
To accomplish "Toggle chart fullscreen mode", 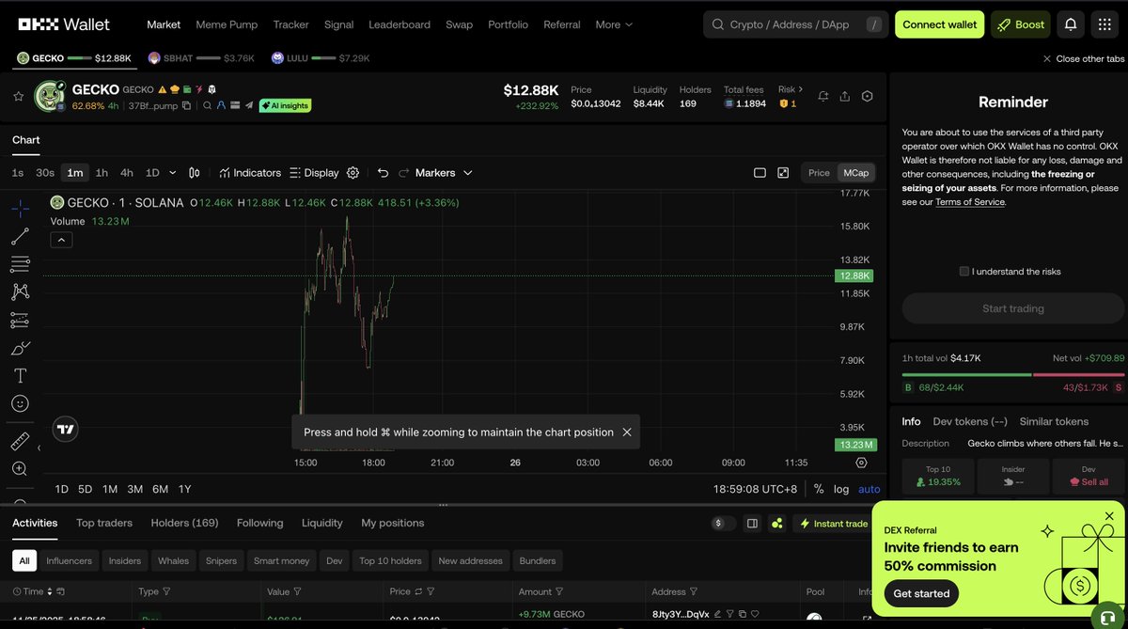I will 783,173.
